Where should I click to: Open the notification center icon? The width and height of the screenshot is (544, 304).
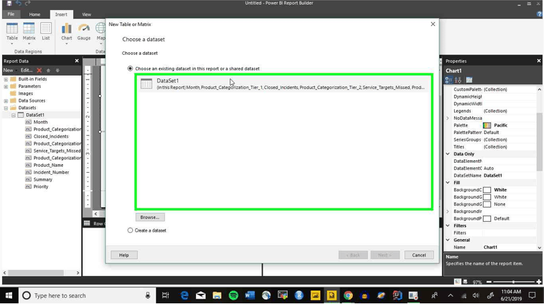pos(532,295)
